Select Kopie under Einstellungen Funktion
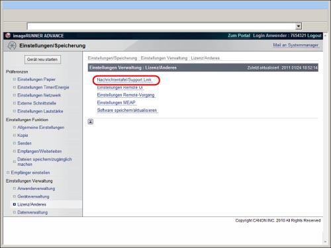Screen dimensions: 331x248 pos(23,135)
